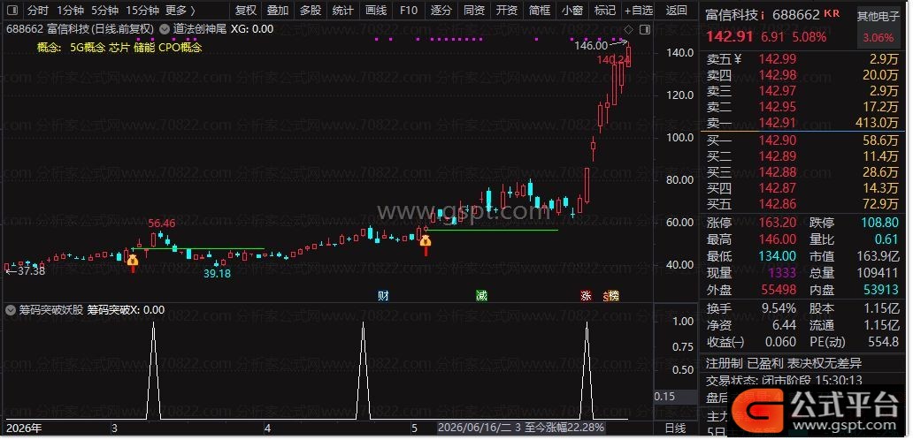Switch to 分时 intraday view

tap(38, 10)
